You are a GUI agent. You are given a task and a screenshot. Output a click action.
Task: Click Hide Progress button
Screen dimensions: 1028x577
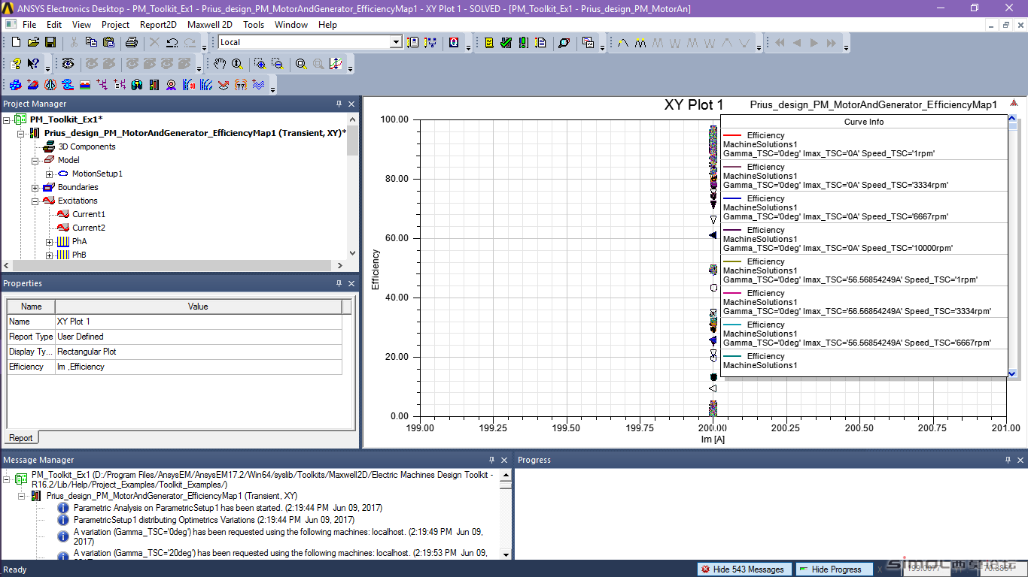pyautogui.click(x=834, y=569)
